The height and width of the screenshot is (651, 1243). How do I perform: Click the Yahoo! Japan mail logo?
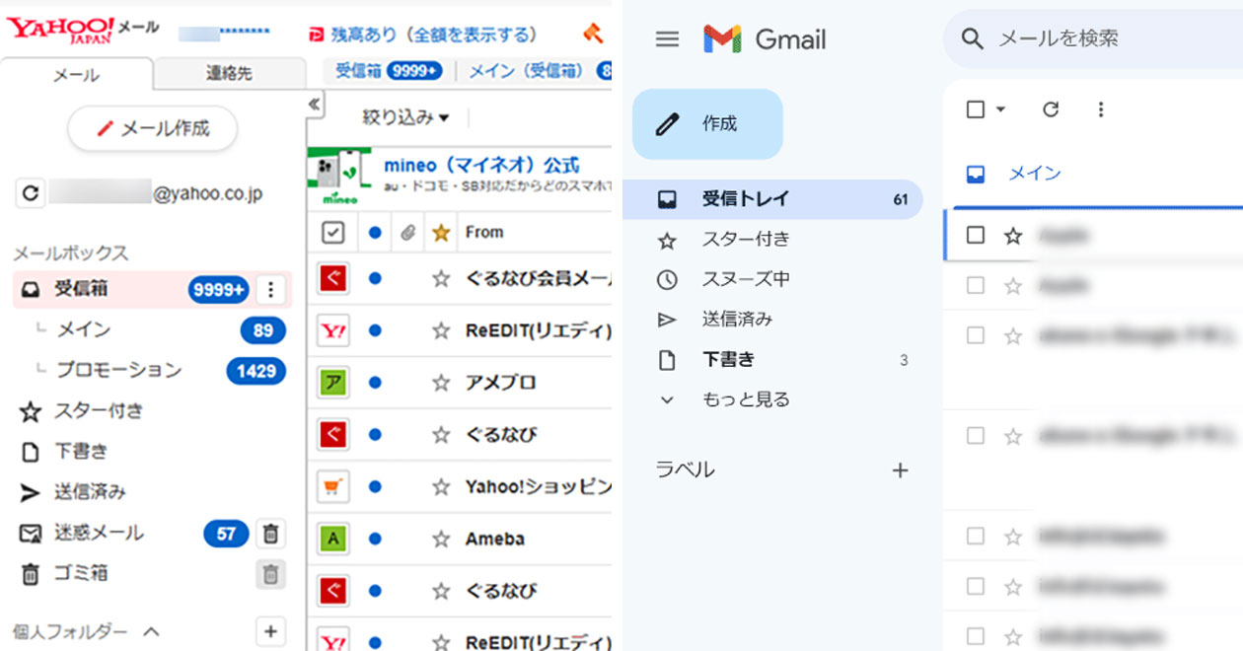83,29
